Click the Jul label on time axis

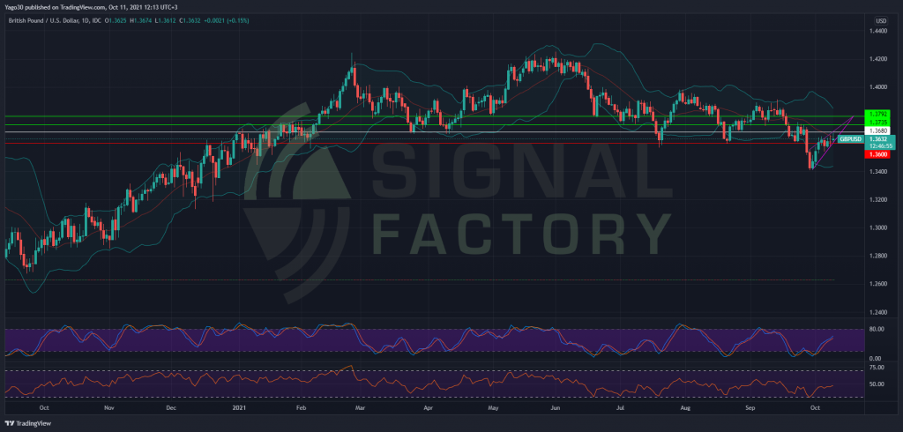click(620, 407)
